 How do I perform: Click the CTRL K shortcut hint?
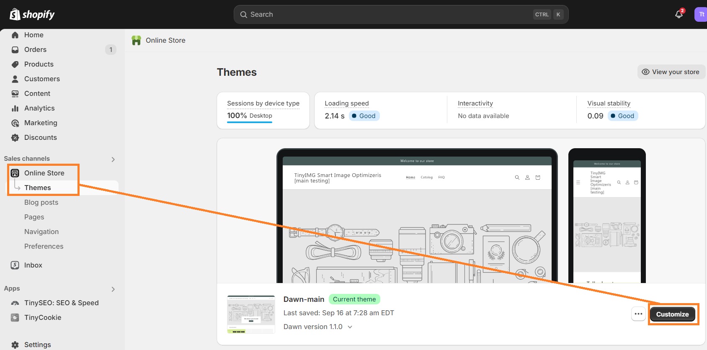548,14
